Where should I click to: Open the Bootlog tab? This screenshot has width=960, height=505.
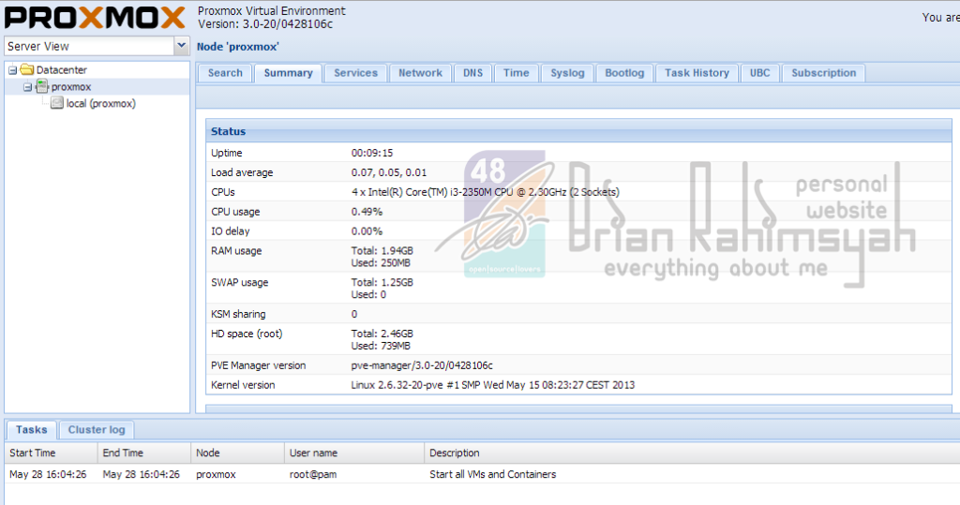tap(624, 73)
